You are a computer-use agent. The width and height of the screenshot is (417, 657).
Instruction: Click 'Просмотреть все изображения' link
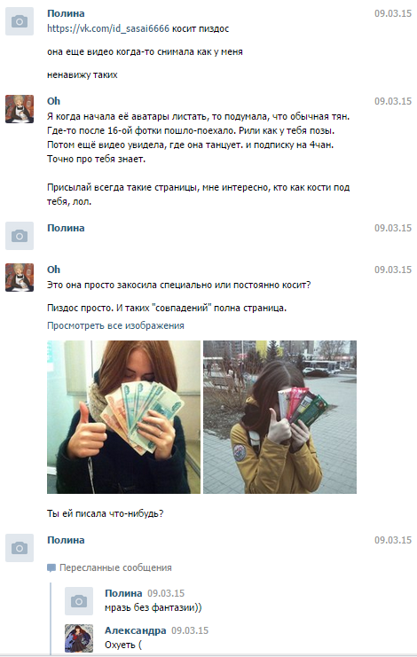[115, 325]
